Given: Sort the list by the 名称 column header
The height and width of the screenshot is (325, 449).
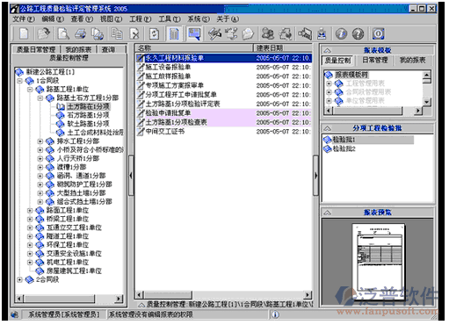Looking at the screenshot, I should (194, 48).
